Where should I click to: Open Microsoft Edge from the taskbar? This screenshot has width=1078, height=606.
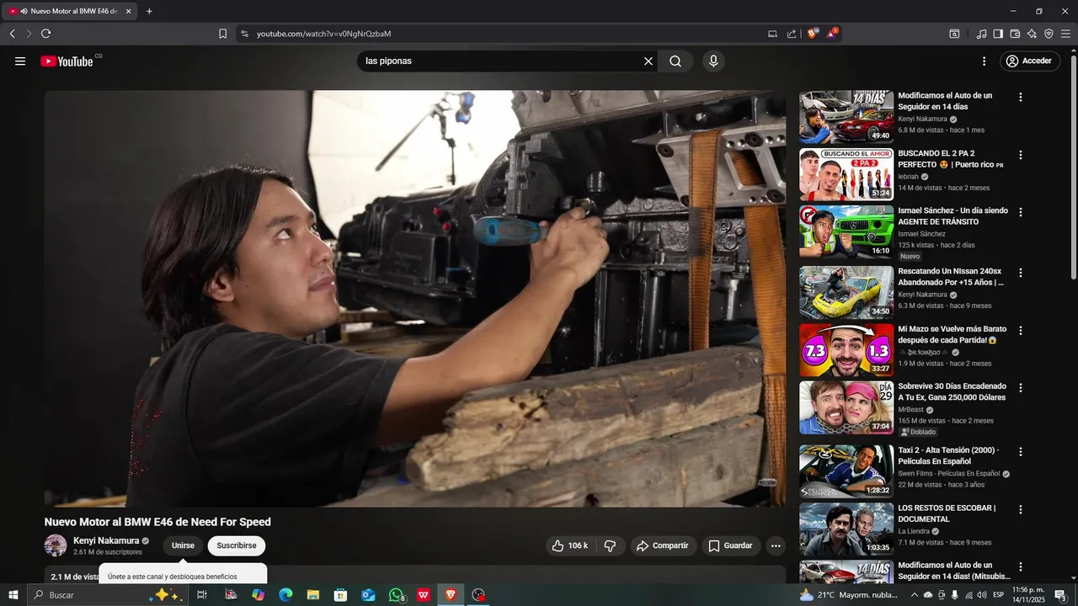click(286, 595)
